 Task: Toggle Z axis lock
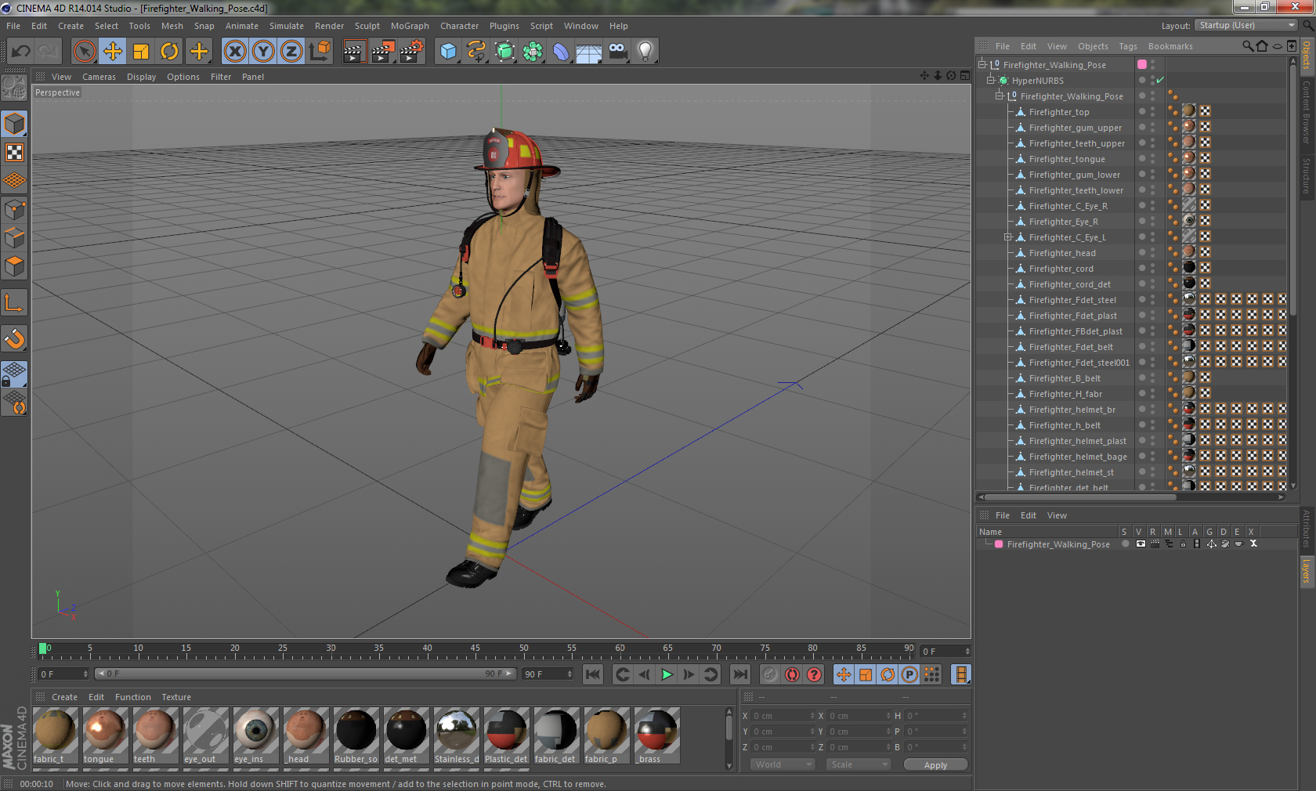(291, 52)
